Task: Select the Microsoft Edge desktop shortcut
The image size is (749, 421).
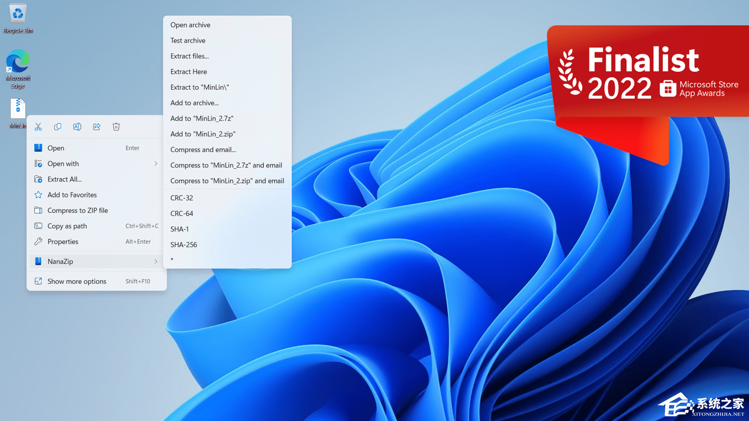Action: click(18, 69)
